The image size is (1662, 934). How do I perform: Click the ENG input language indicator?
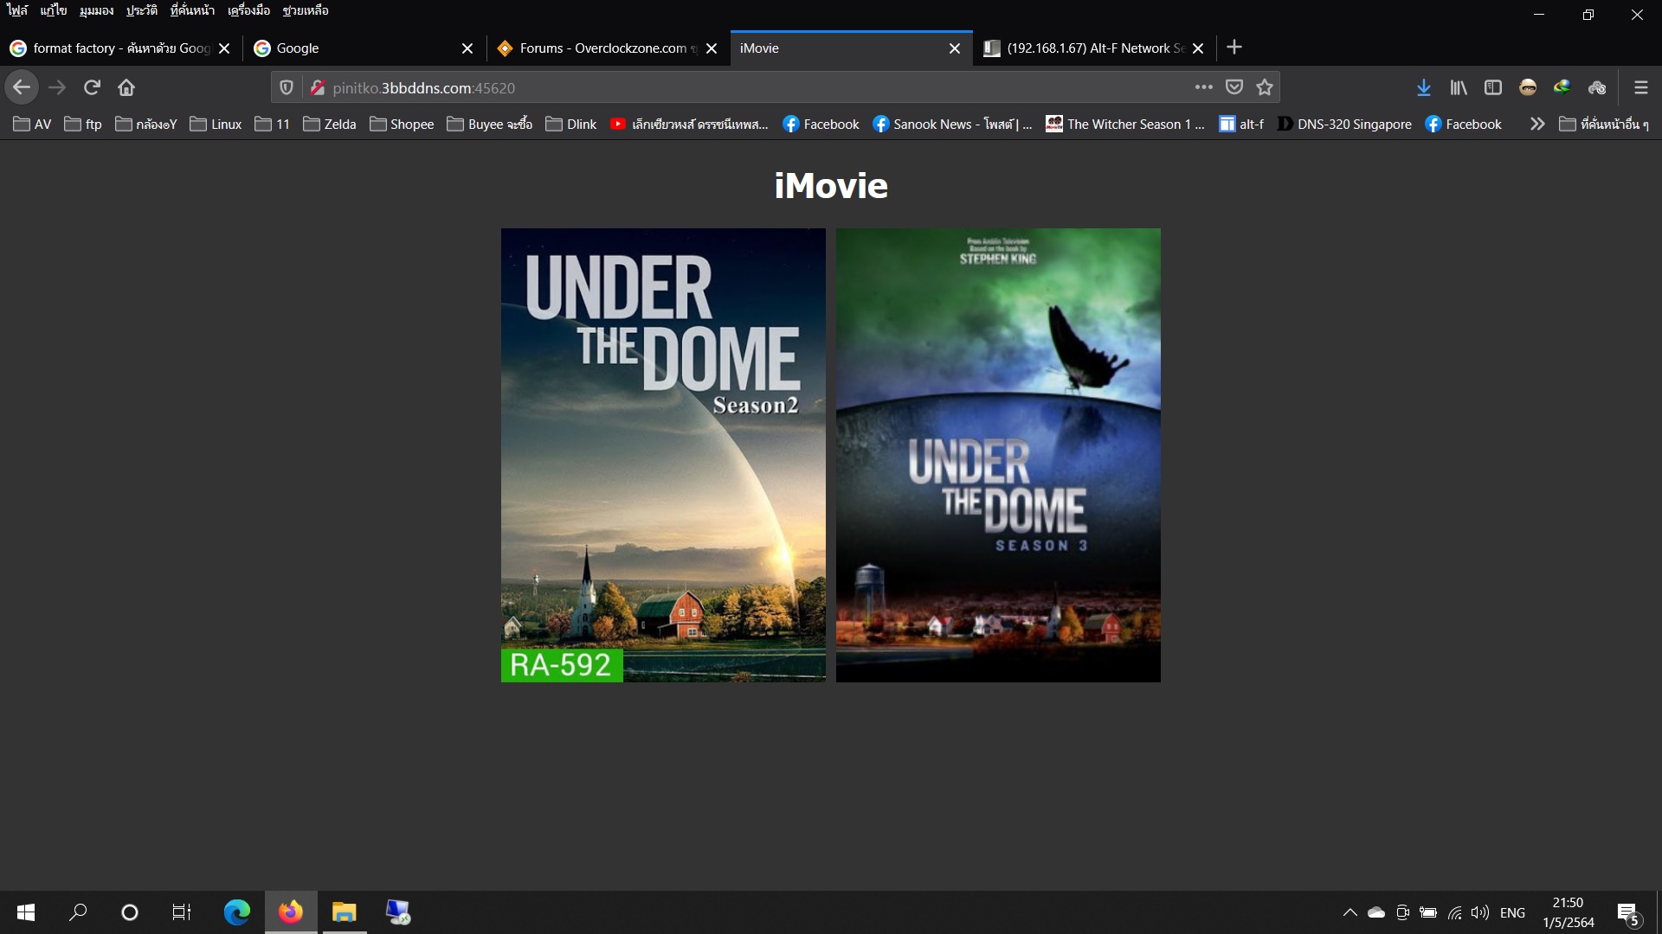tap(1512, 912)
